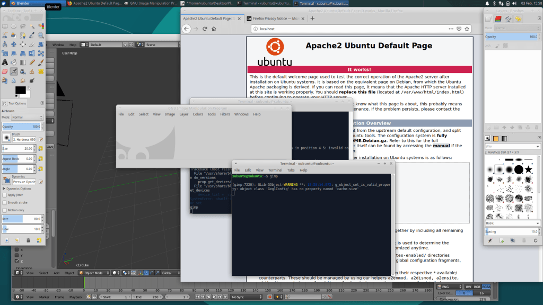Open the airbrush Mode dropdown

(27, 118)
